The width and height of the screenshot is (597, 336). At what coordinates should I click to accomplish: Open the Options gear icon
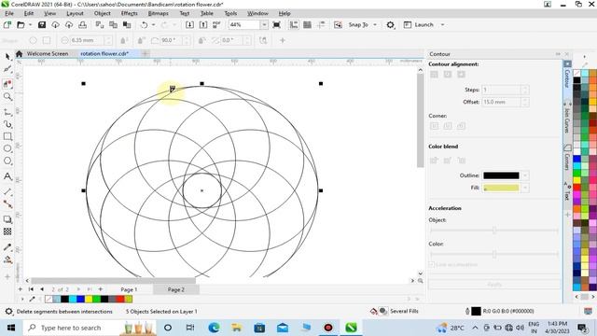coord(390,25)
